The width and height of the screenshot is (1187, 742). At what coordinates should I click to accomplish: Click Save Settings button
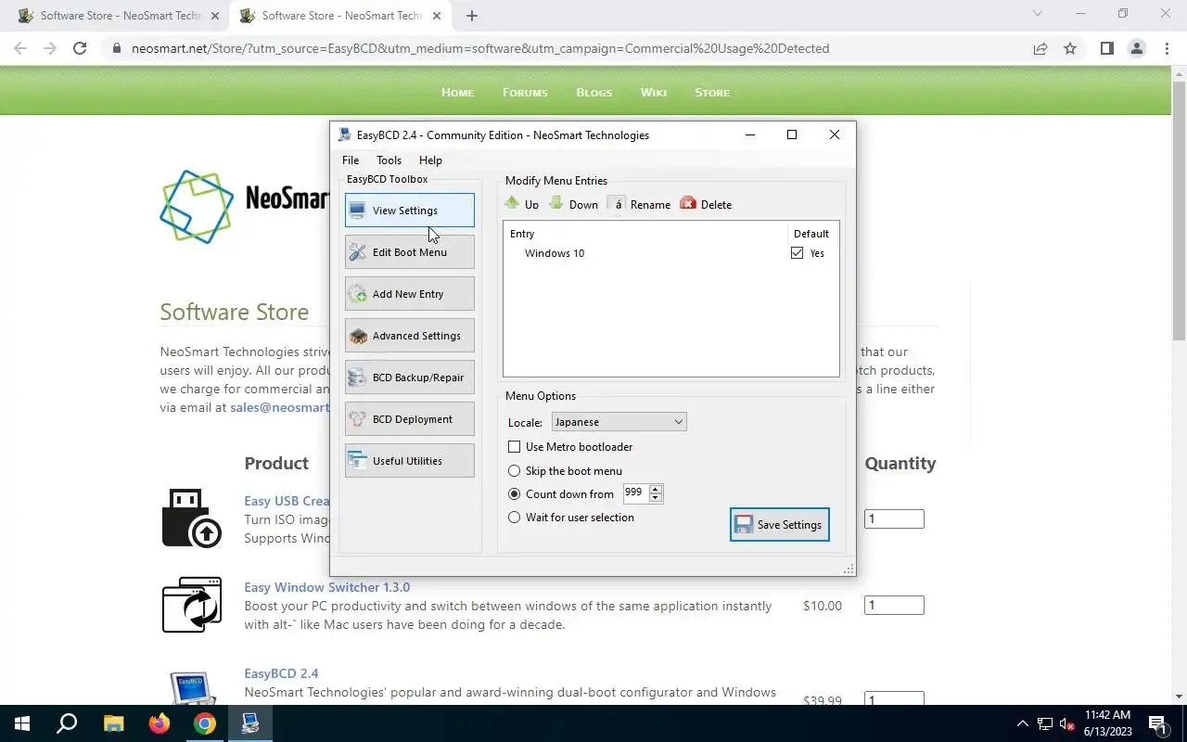point(779,525)
